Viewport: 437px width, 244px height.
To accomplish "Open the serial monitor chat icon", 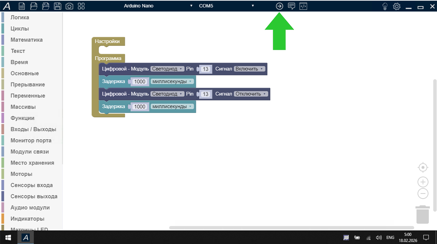I will click(291, 6).
